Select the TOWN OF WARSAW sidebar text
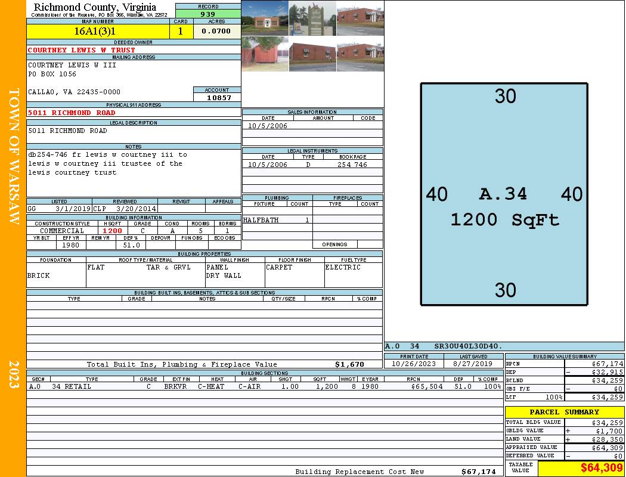Image resolution: width=626 pixels, height=477 pixels. (14, 156)
